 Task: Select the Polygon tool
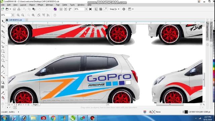[x=3, y=61]
